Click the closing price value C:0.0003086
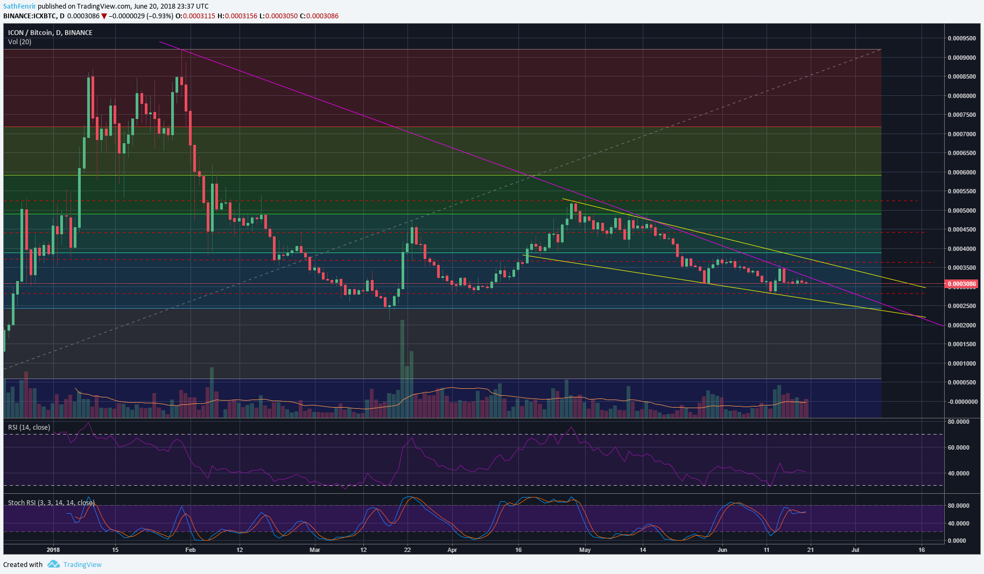Screen dimensions: 984x574 (319, 16)
